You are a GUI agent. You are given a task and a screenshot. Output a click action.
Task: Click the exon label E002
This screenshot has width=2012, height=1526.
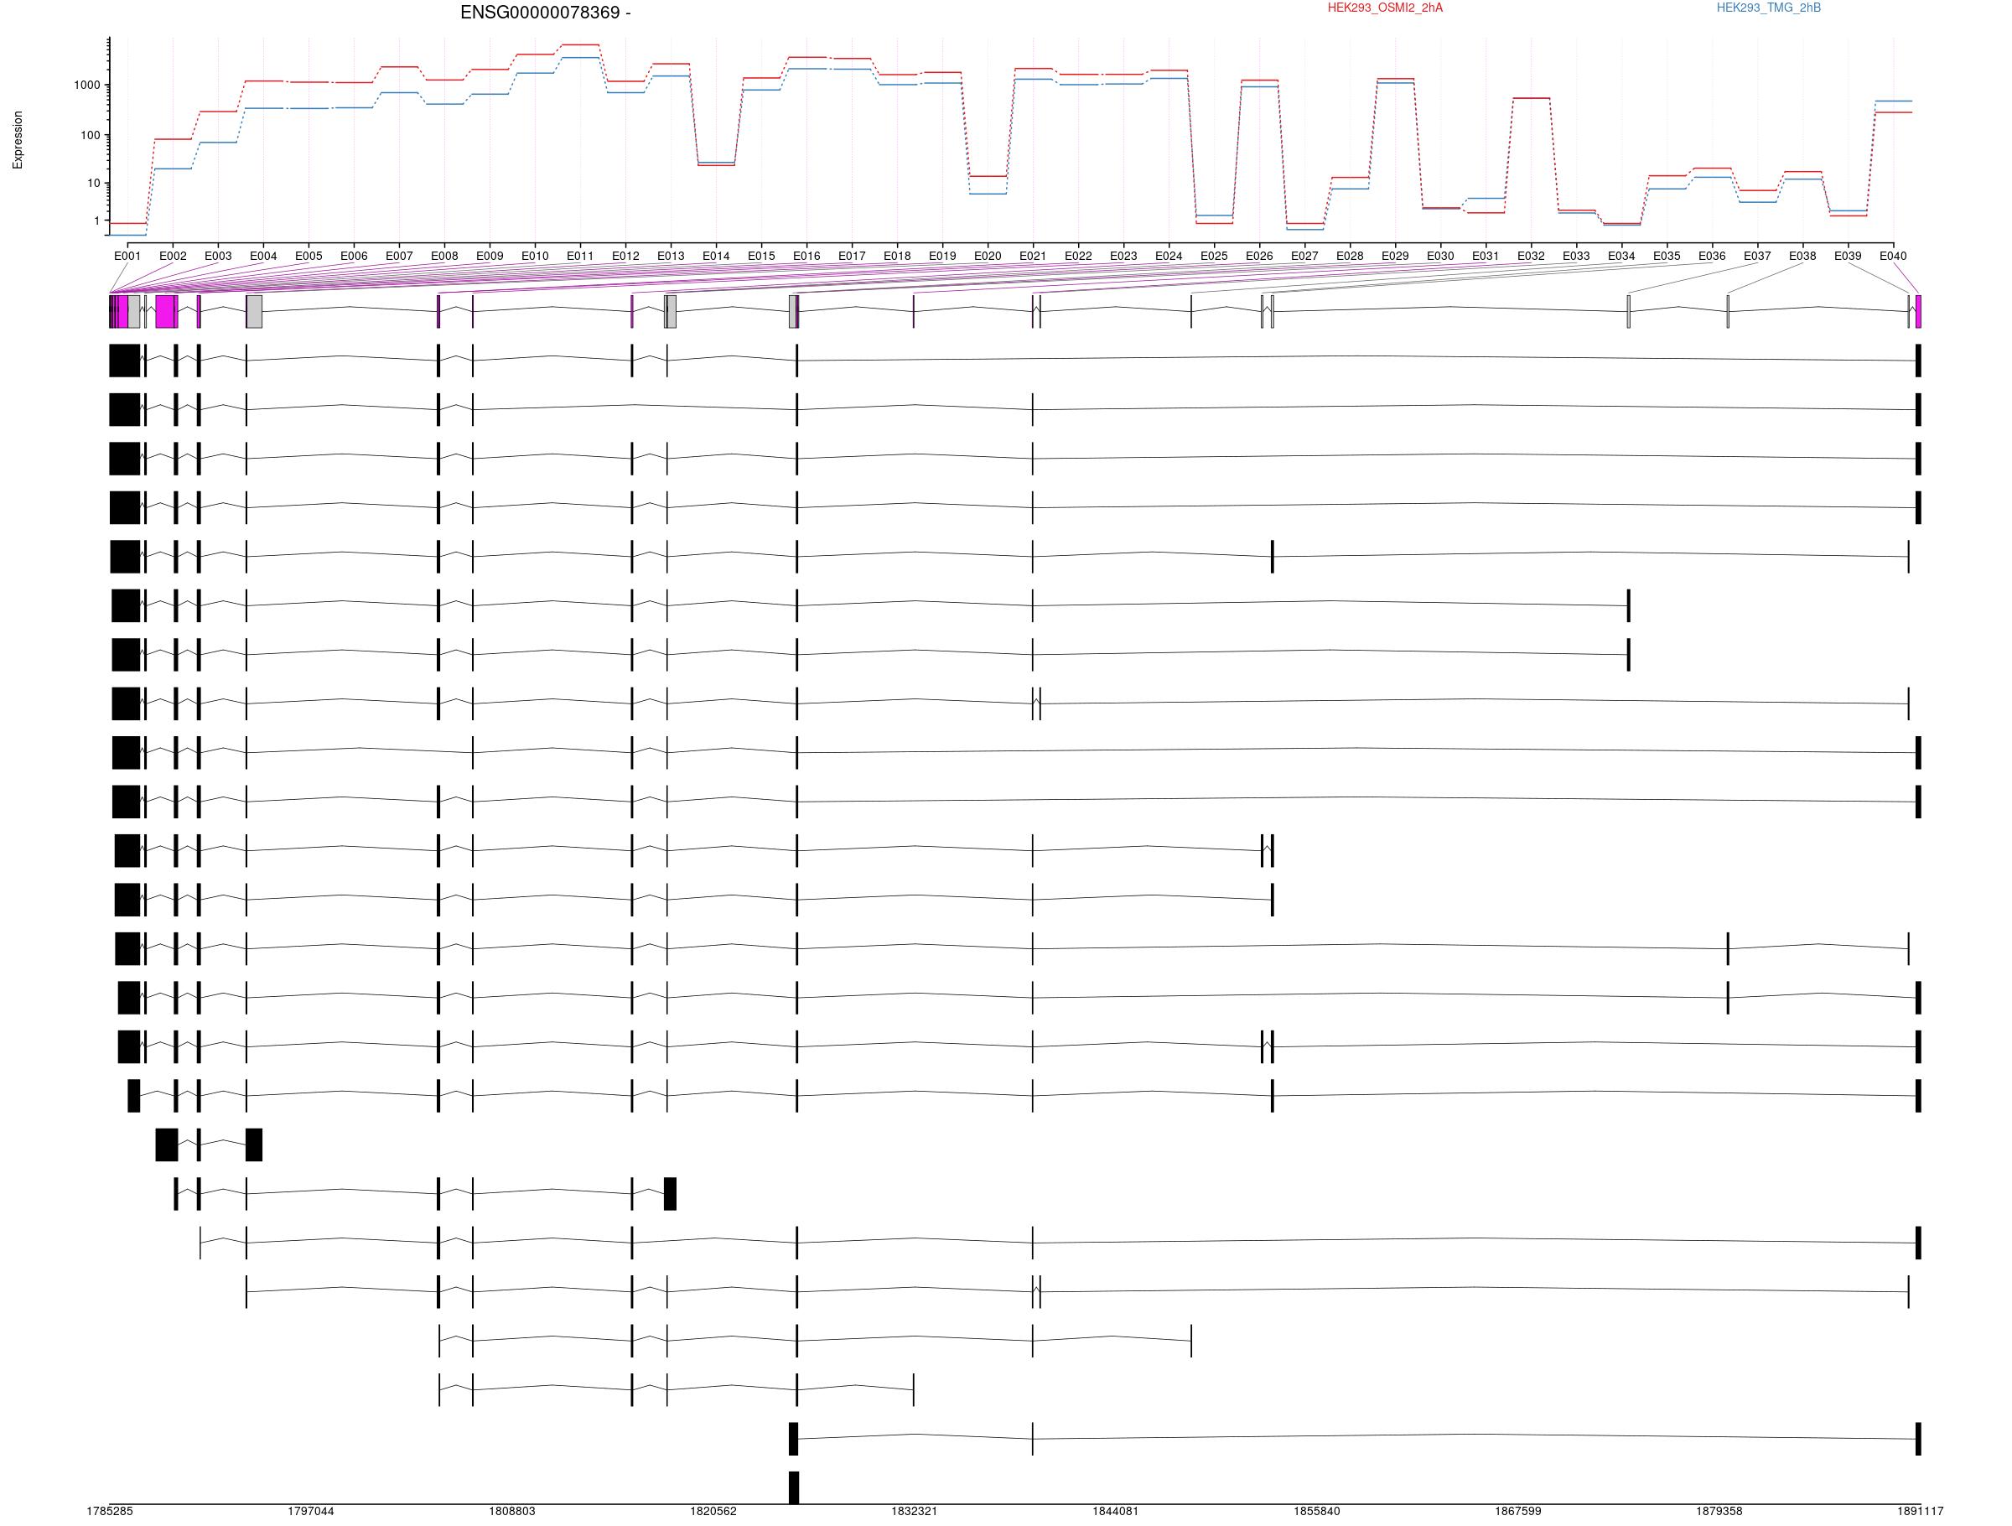tap(173, 257)
